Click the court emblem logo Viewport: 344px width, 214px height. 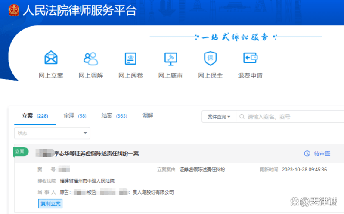14,10
